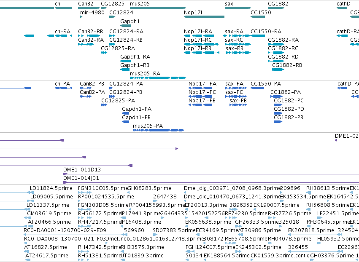Select the CG1550-RA transcript label
Screen dimensions: 359x262
click(x=266, y=32)
